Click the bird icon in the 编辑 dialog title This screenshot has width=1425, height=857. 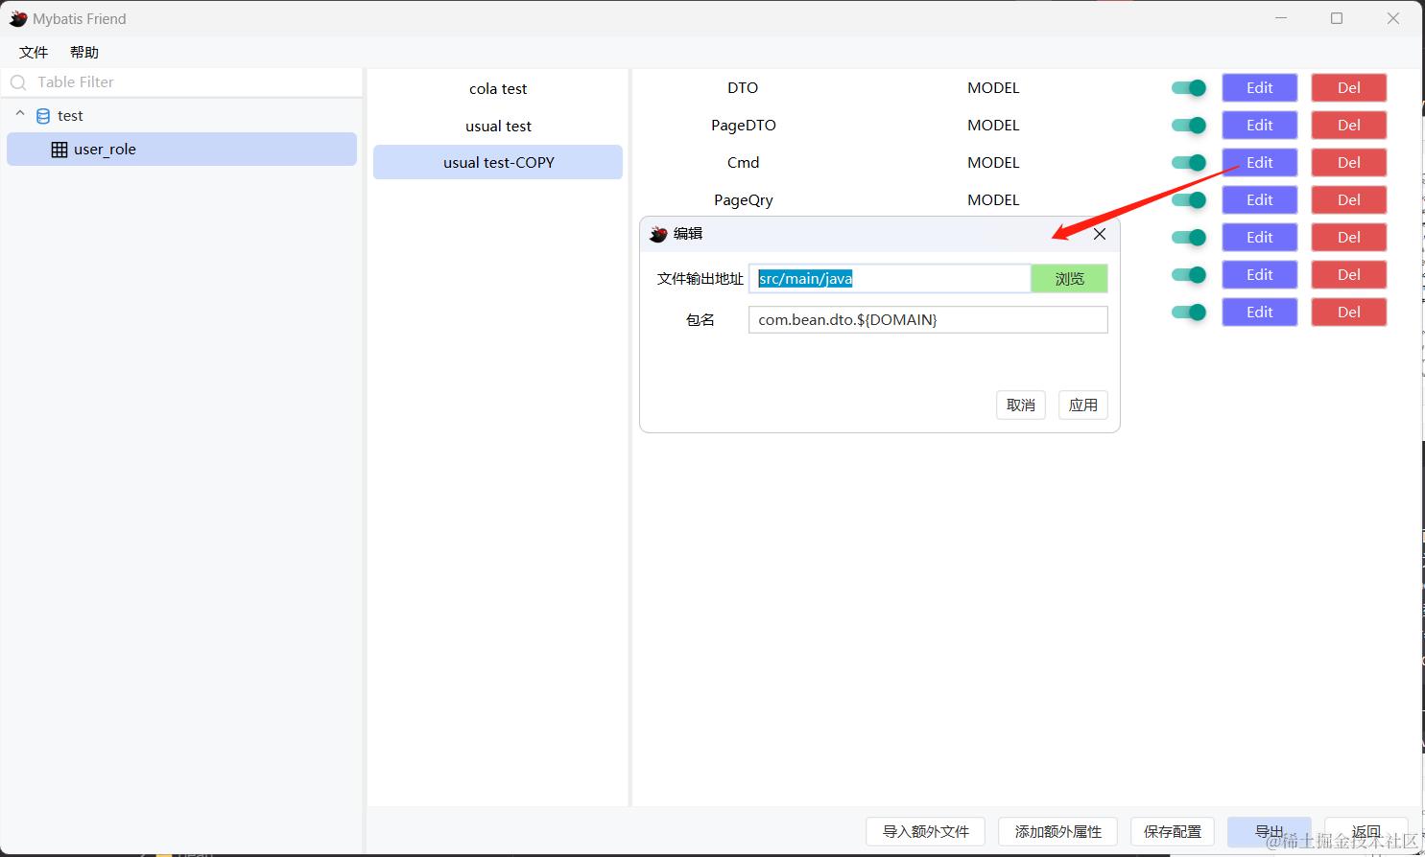tap(658, 234)
